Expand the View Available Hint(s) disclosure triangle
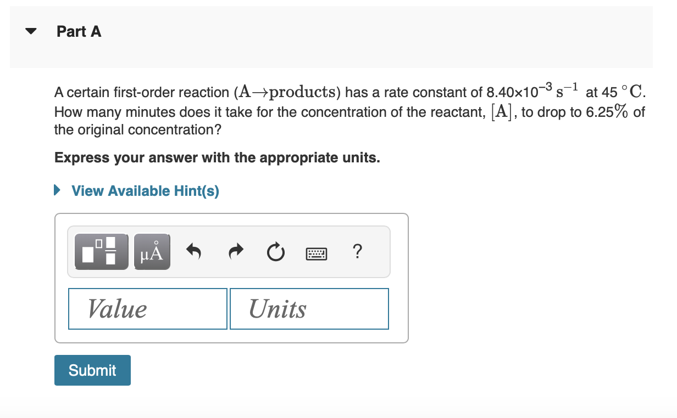Screen dimensions: 677x418 coord(58,190)
